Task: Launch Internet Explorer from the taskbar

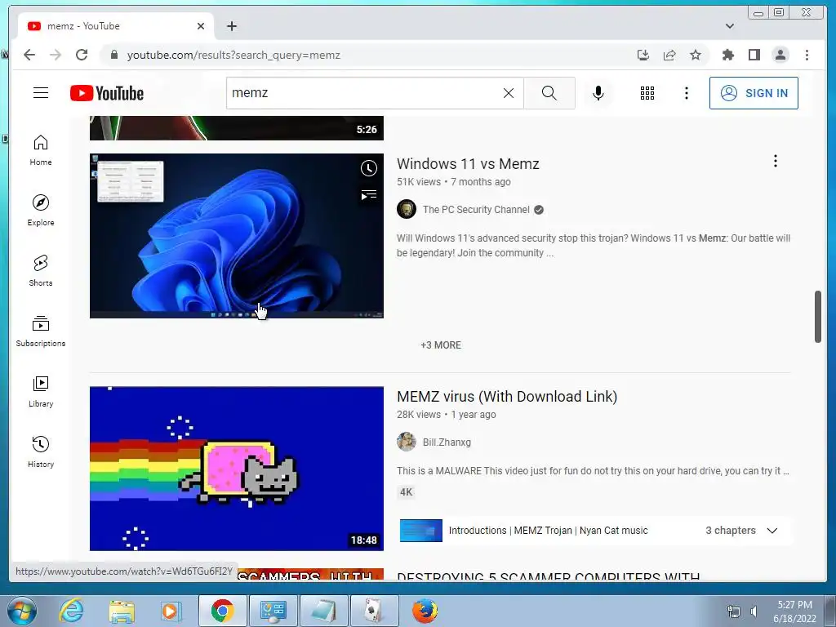Action: coord(71,611)
